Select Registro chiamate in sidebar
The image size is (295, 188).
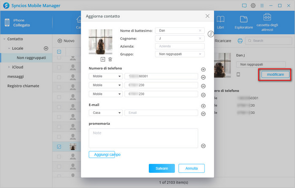coord(23,86)
